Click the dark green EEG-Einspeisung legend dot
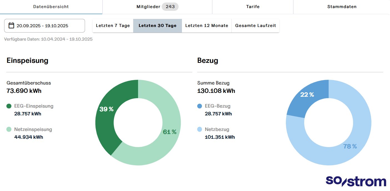 click(9, 106)
